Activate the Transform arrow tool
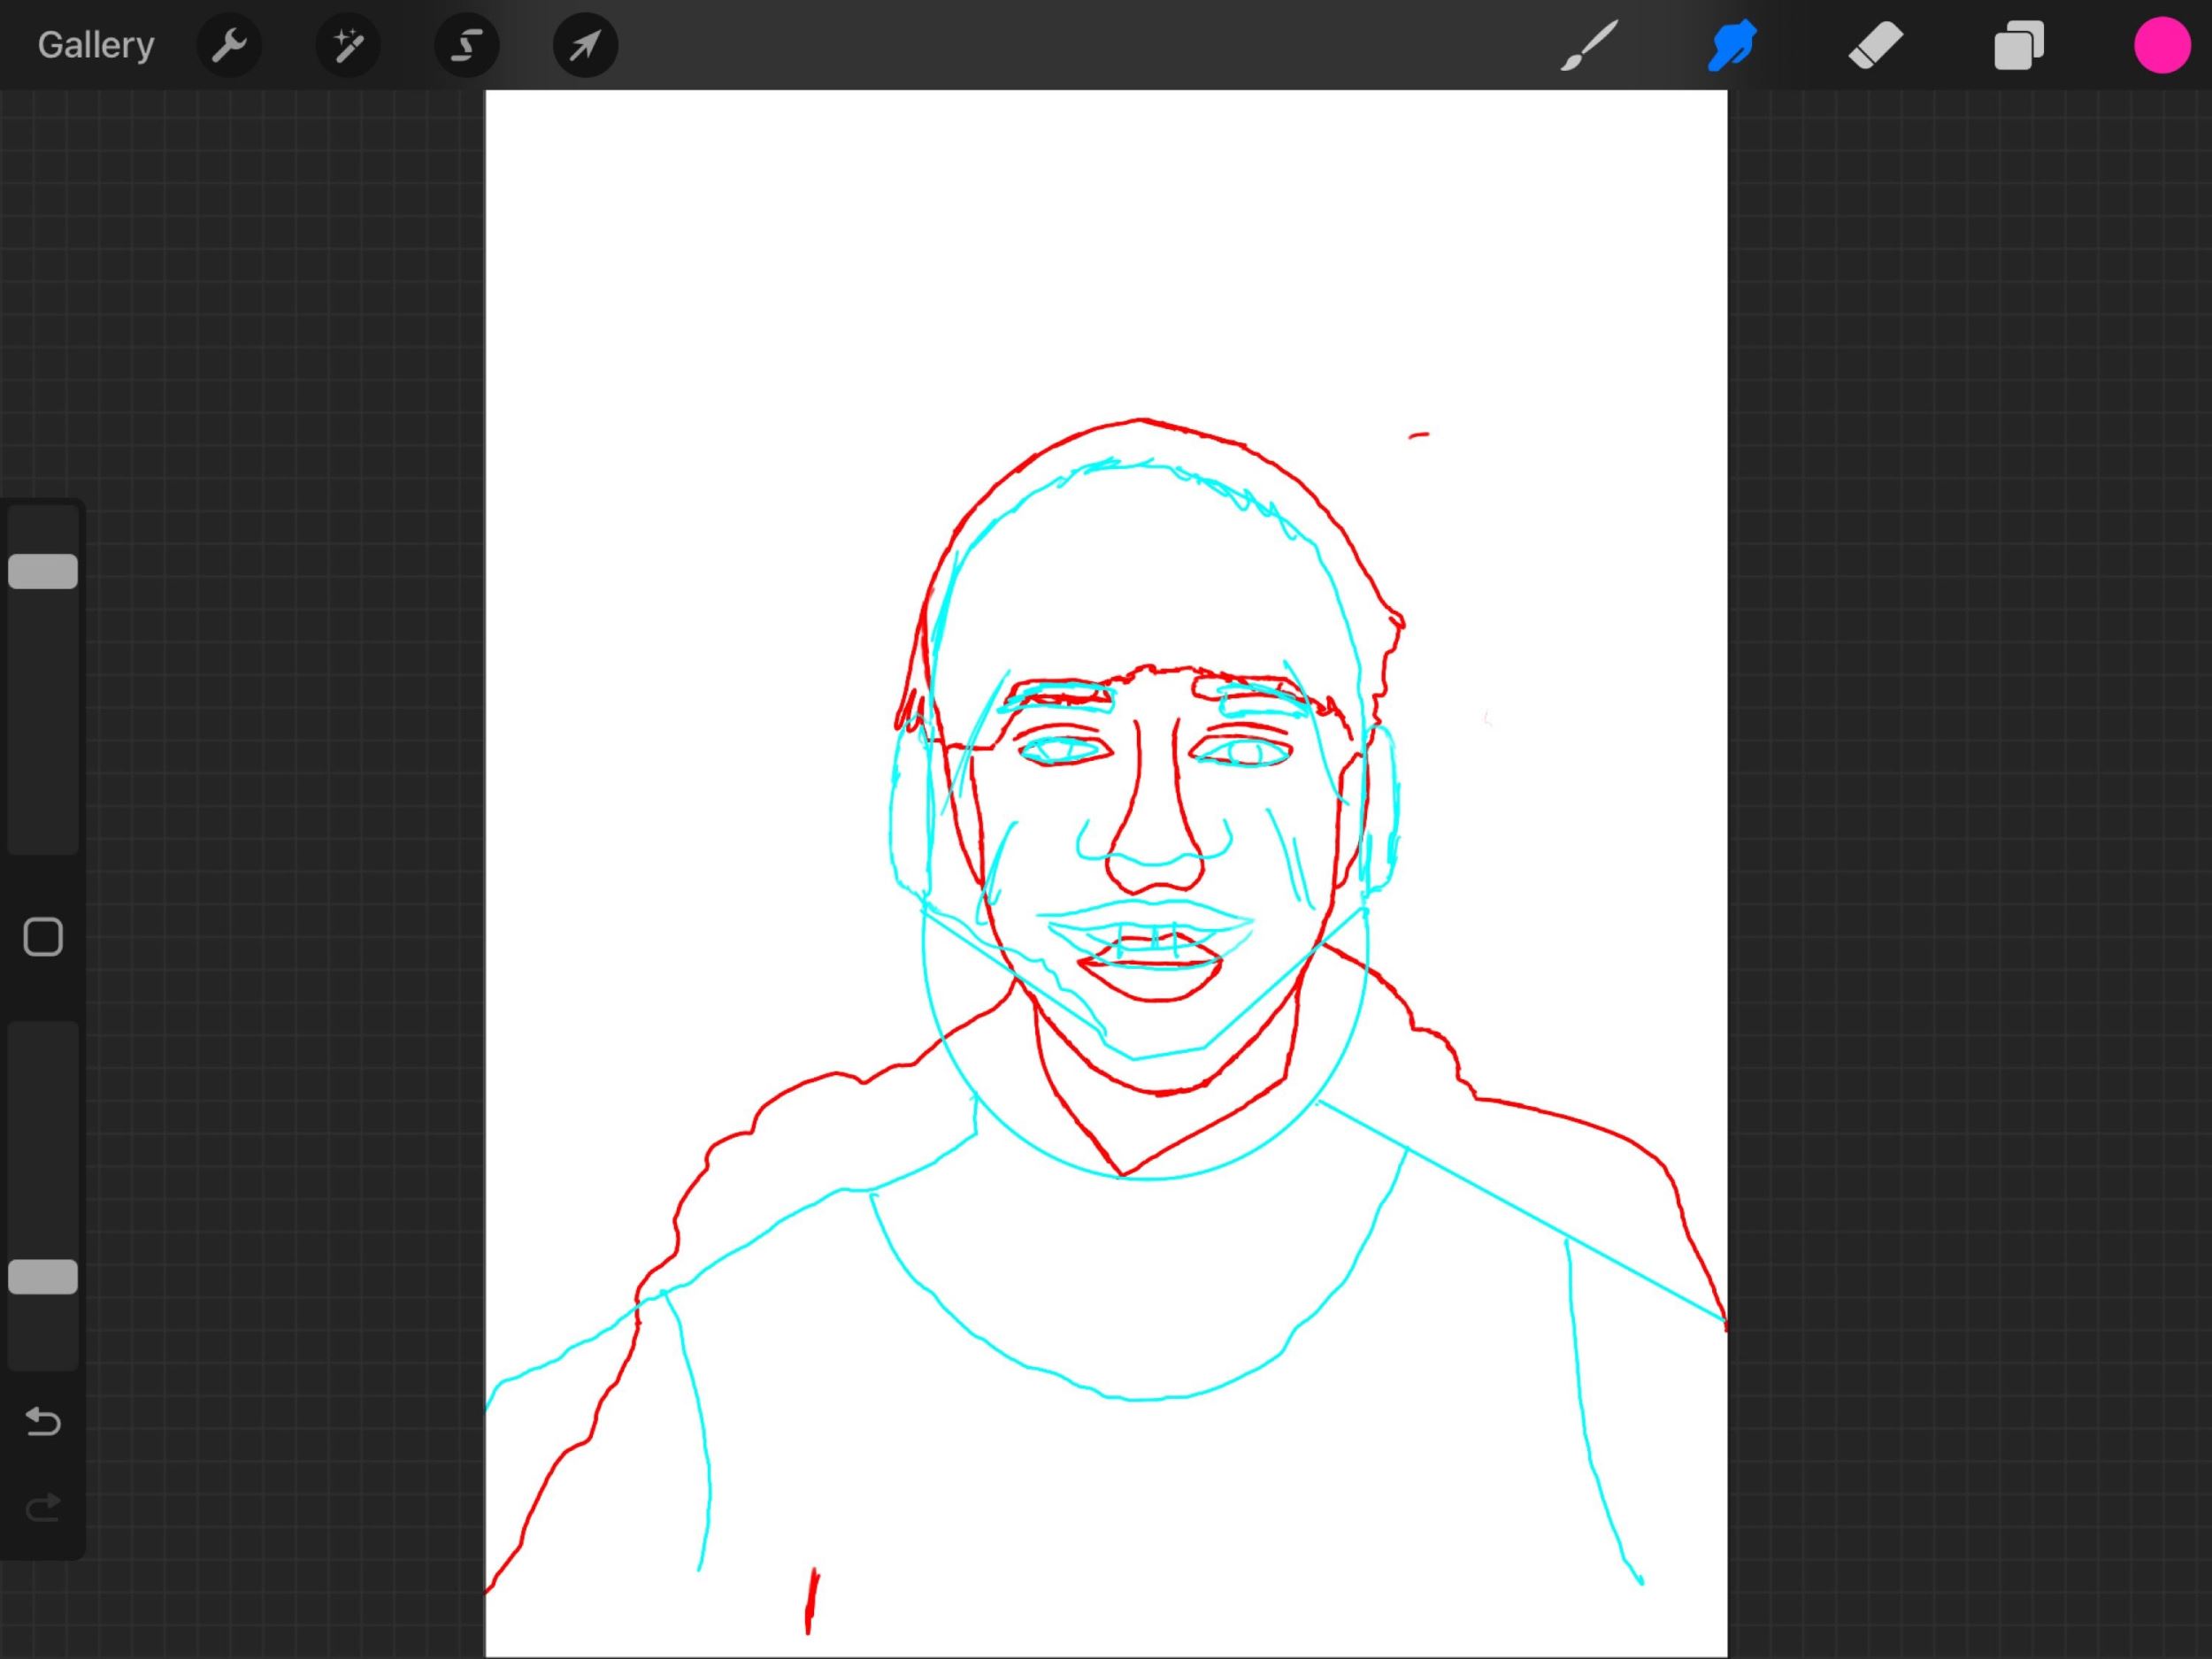 click(x=585, y=45)
